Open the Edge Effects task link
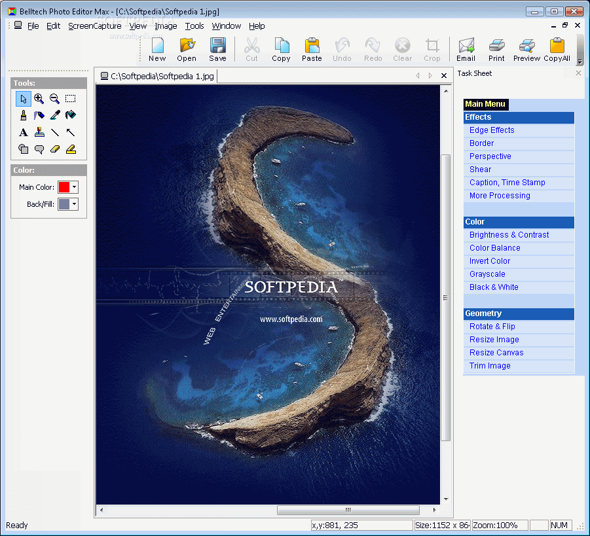This screenshot has width=590, height=536. 492,130
